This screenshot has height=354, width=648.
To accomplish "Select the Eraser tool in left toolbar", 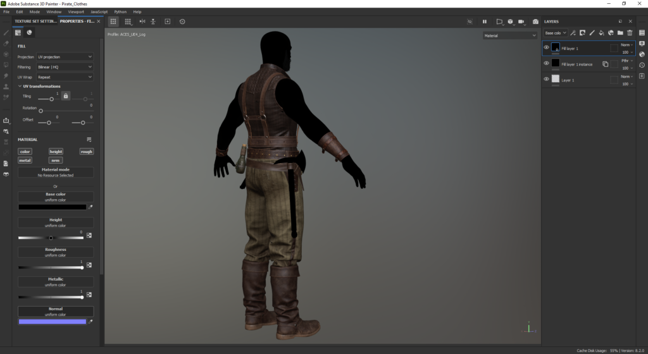I will tap(6, 44).
